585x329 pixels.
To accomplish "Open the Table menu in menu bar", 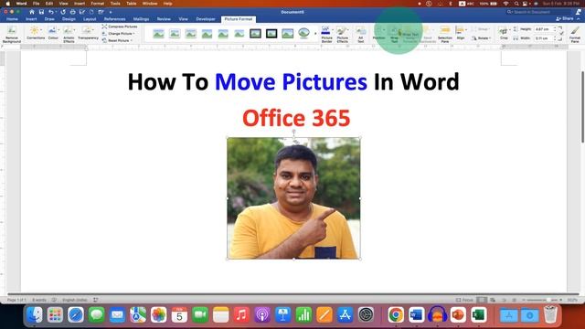I will [x=132, y=4].
